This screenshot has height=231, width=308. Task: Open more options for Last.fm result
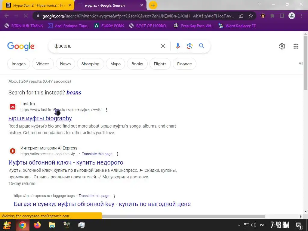(x=106, y=110)
